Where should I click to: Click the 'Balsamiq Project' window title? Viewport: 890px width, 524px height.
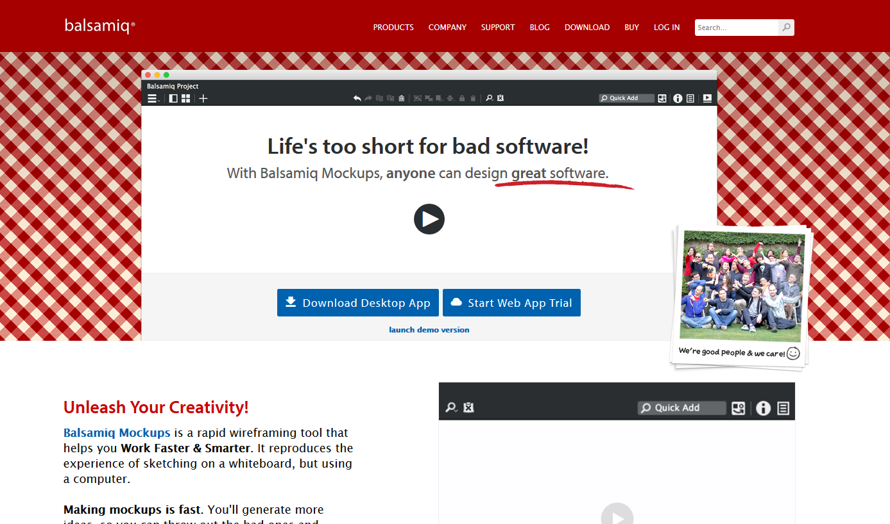(173, 86)
